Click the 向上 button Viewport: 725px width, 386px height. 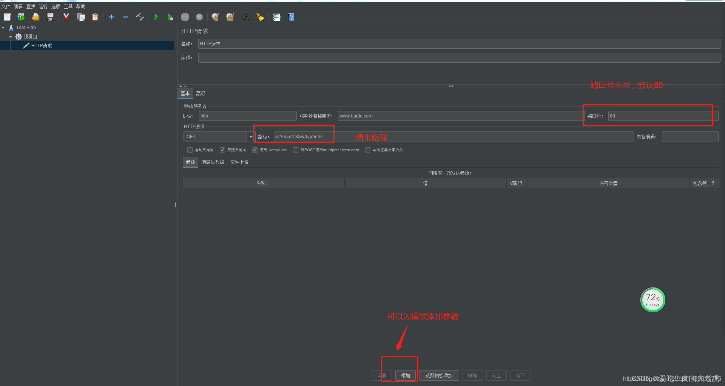pyautogui.click(x=497, y=375)
